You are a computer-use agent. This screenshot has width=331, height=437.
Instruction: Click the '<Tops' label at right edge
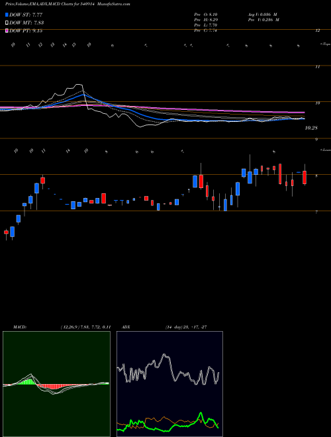tap(326, 44)
